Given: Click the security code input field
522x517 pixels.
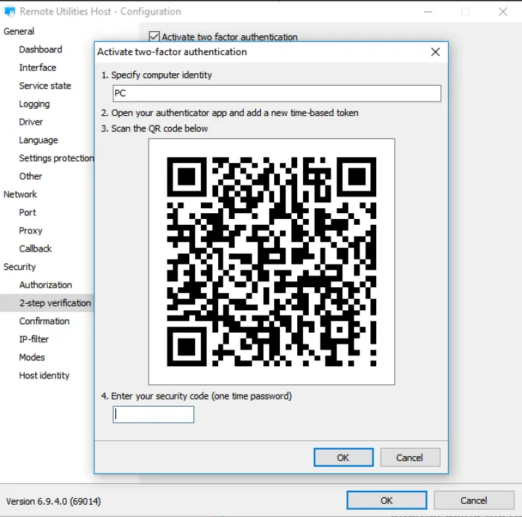Looking at the screenshot, I should tap(153, 415).
